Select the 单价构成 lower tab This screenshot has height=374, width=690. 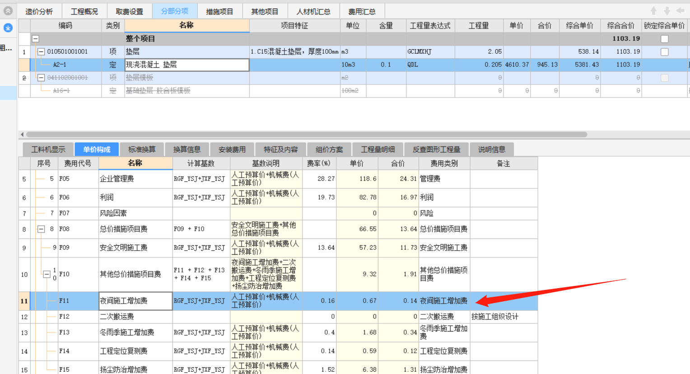point(97,150)
